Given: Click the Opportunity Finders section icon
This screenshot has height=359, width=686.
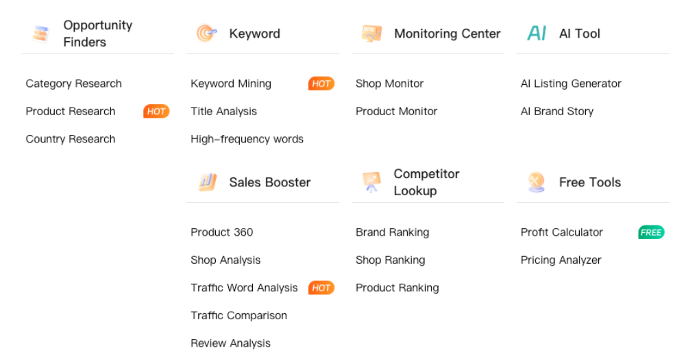Looking at the screenshot, I should point(41,34).
